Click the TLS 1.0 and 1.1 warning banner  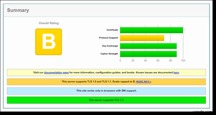[x=106, y=82]
